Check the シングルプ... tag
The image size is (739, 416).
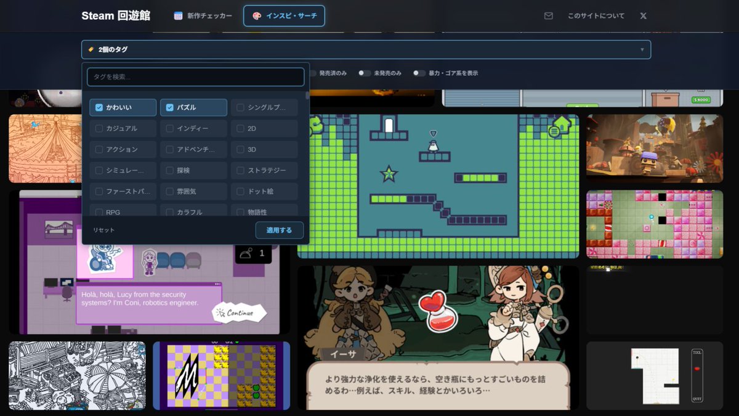(264, 108)
